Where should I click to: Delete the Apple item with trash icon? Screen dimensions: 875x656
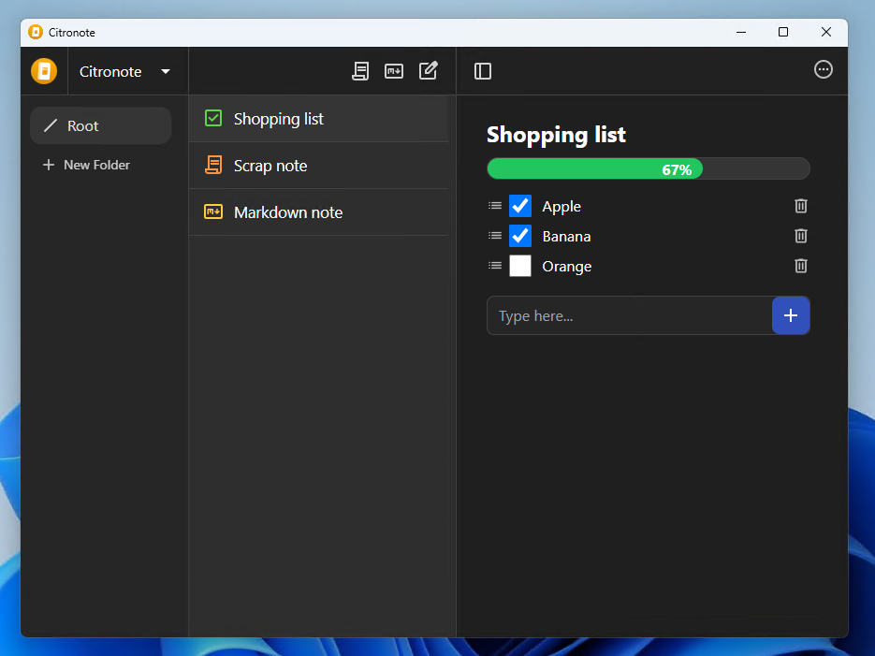801,206
